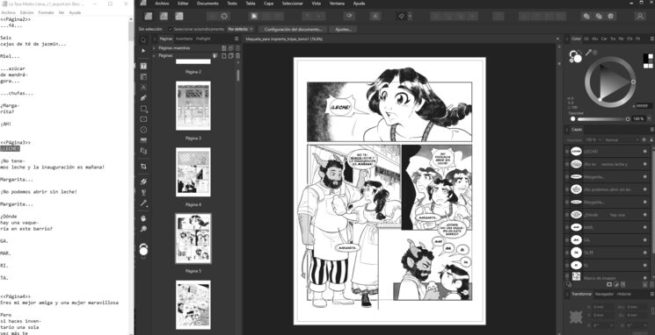This screenshot has height=335, width=655.
Task: Open the Documento menu
Action: coord(207,4)
